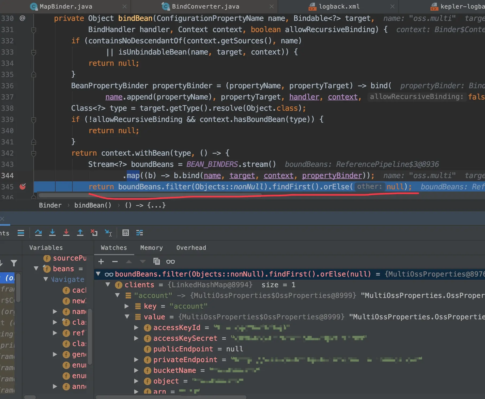Click the red Force Step Into icon

click(66, 233)
